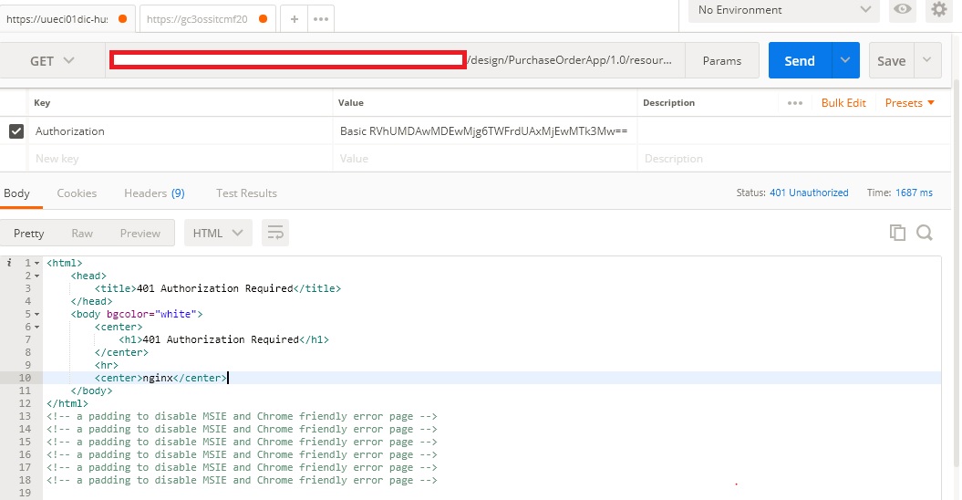Click the Value column header
962x500 pixels.
pyautogui.click(x=351, y=102)
